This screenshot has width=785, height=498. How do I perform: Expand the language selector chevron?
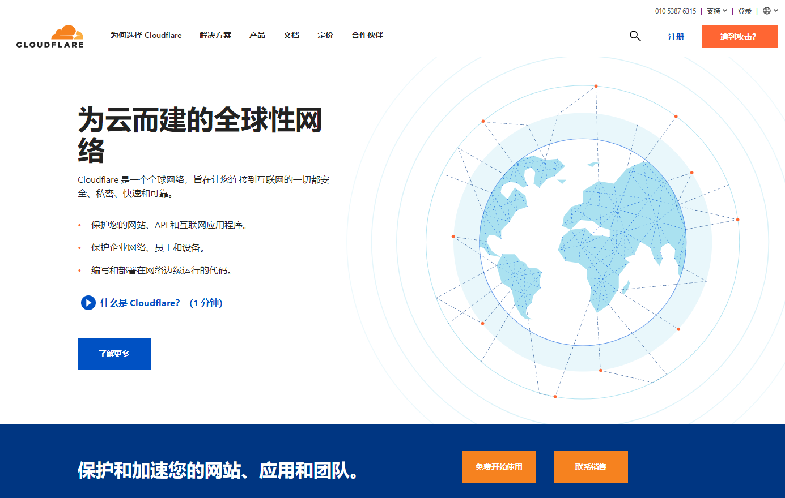click(x=776, y=11)
